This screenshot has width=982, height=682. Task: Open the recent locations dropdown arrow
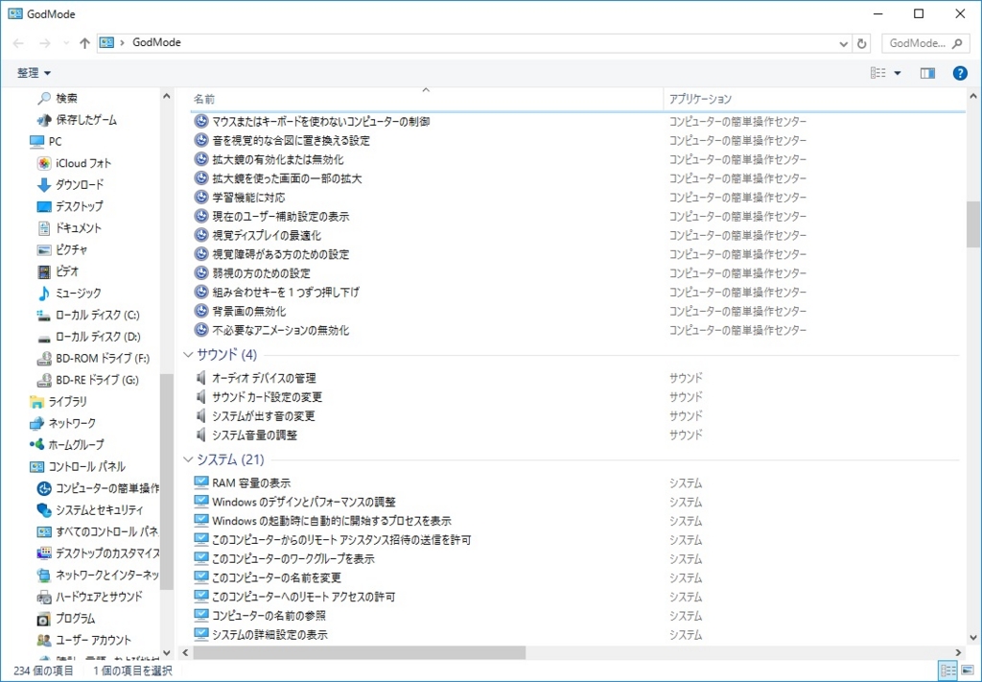(66, 43)
